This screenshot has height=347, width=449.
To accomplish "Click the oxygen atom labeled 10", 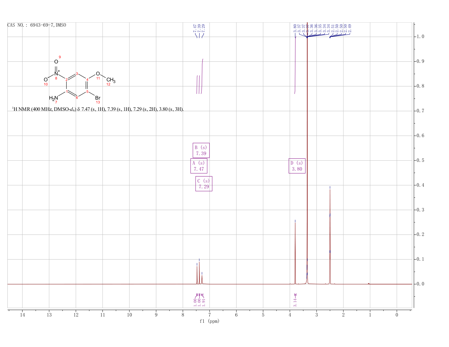I will 45,79.
